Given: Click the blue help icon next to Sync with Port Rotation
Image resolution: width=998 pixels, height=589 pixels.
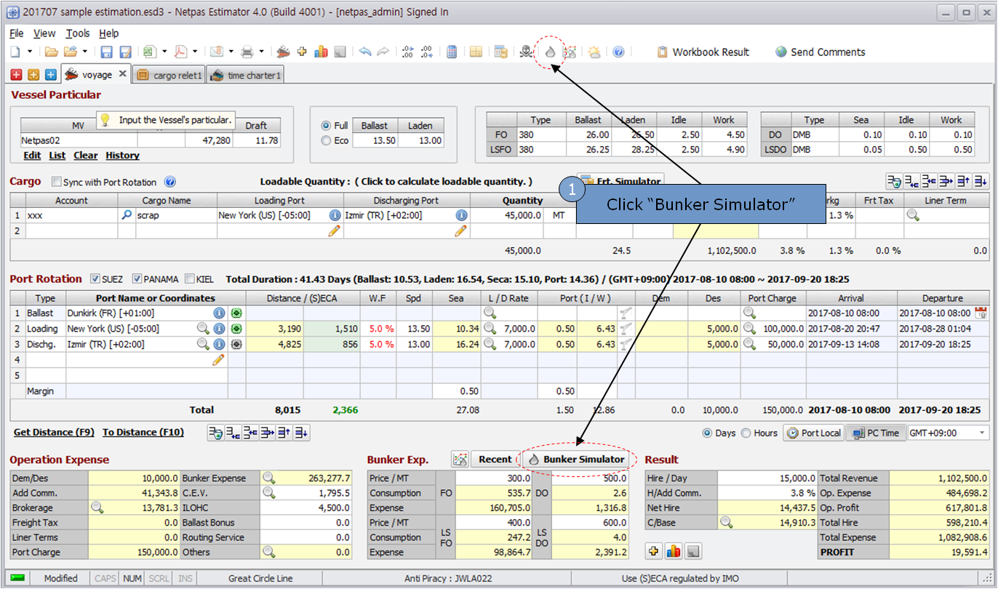Looking at the screenshot, I should (170, 182).
